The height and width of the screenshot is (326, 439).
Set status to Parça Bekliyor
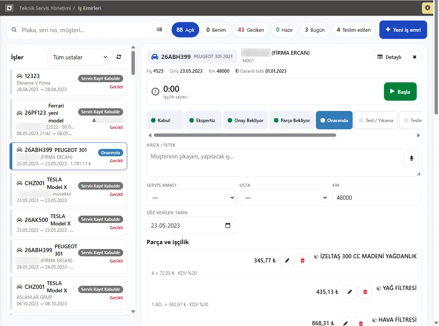pyautogui.click(x=292, y=121)
